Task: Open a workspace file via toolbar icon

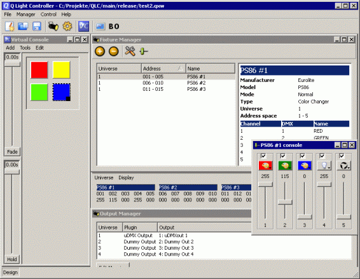Action: click(x=23, y=27)
